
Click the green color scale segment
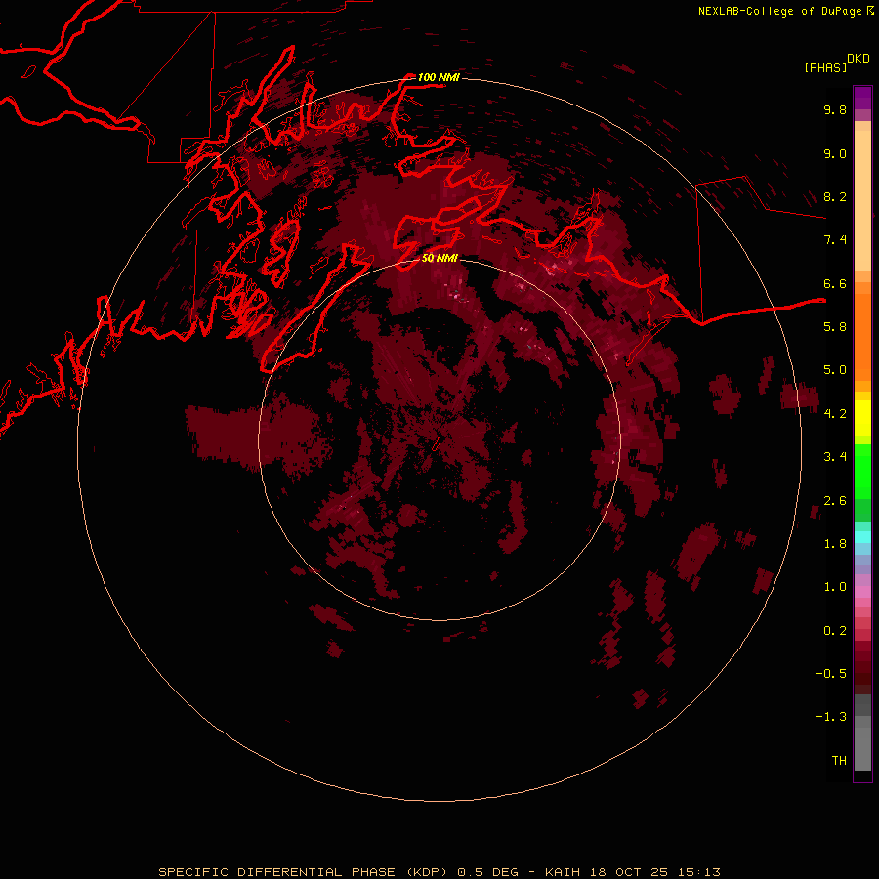click(862, 471)
